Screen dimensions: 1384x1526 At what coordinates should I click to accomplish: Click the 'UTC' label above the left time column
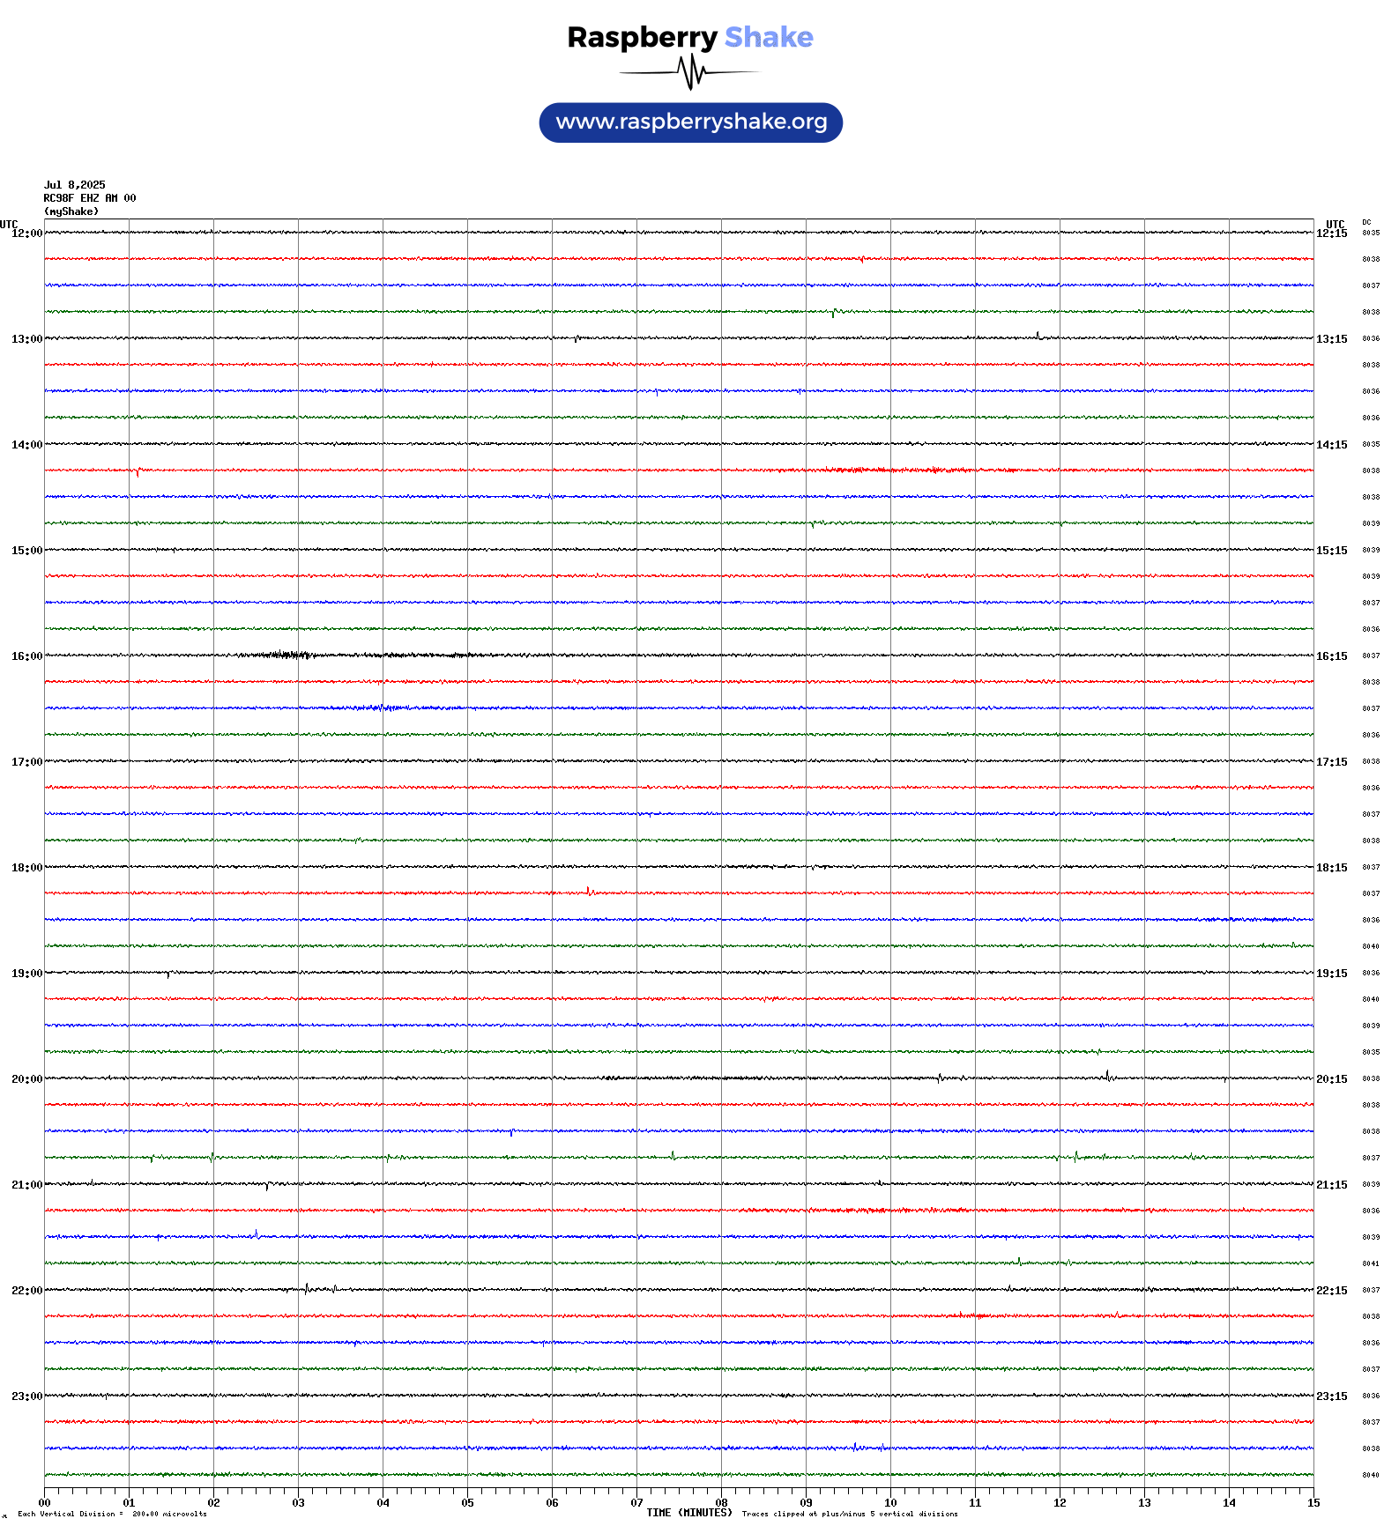(x=9, y=224)
